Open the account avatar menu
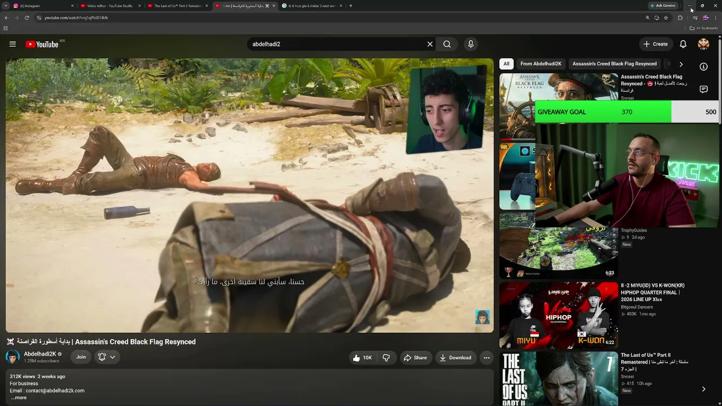 [703, 44]
